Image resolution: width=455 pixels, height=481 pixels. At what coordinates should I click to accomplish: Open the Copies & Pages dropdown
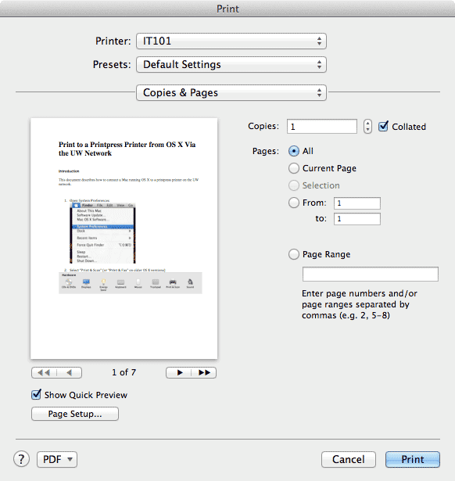coord(231,92)
